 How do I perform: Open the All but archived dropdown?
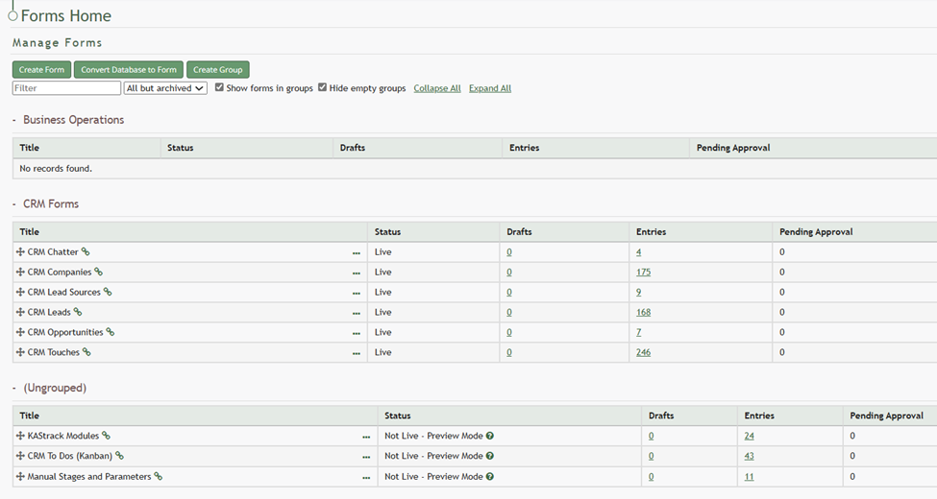[165, 88]
